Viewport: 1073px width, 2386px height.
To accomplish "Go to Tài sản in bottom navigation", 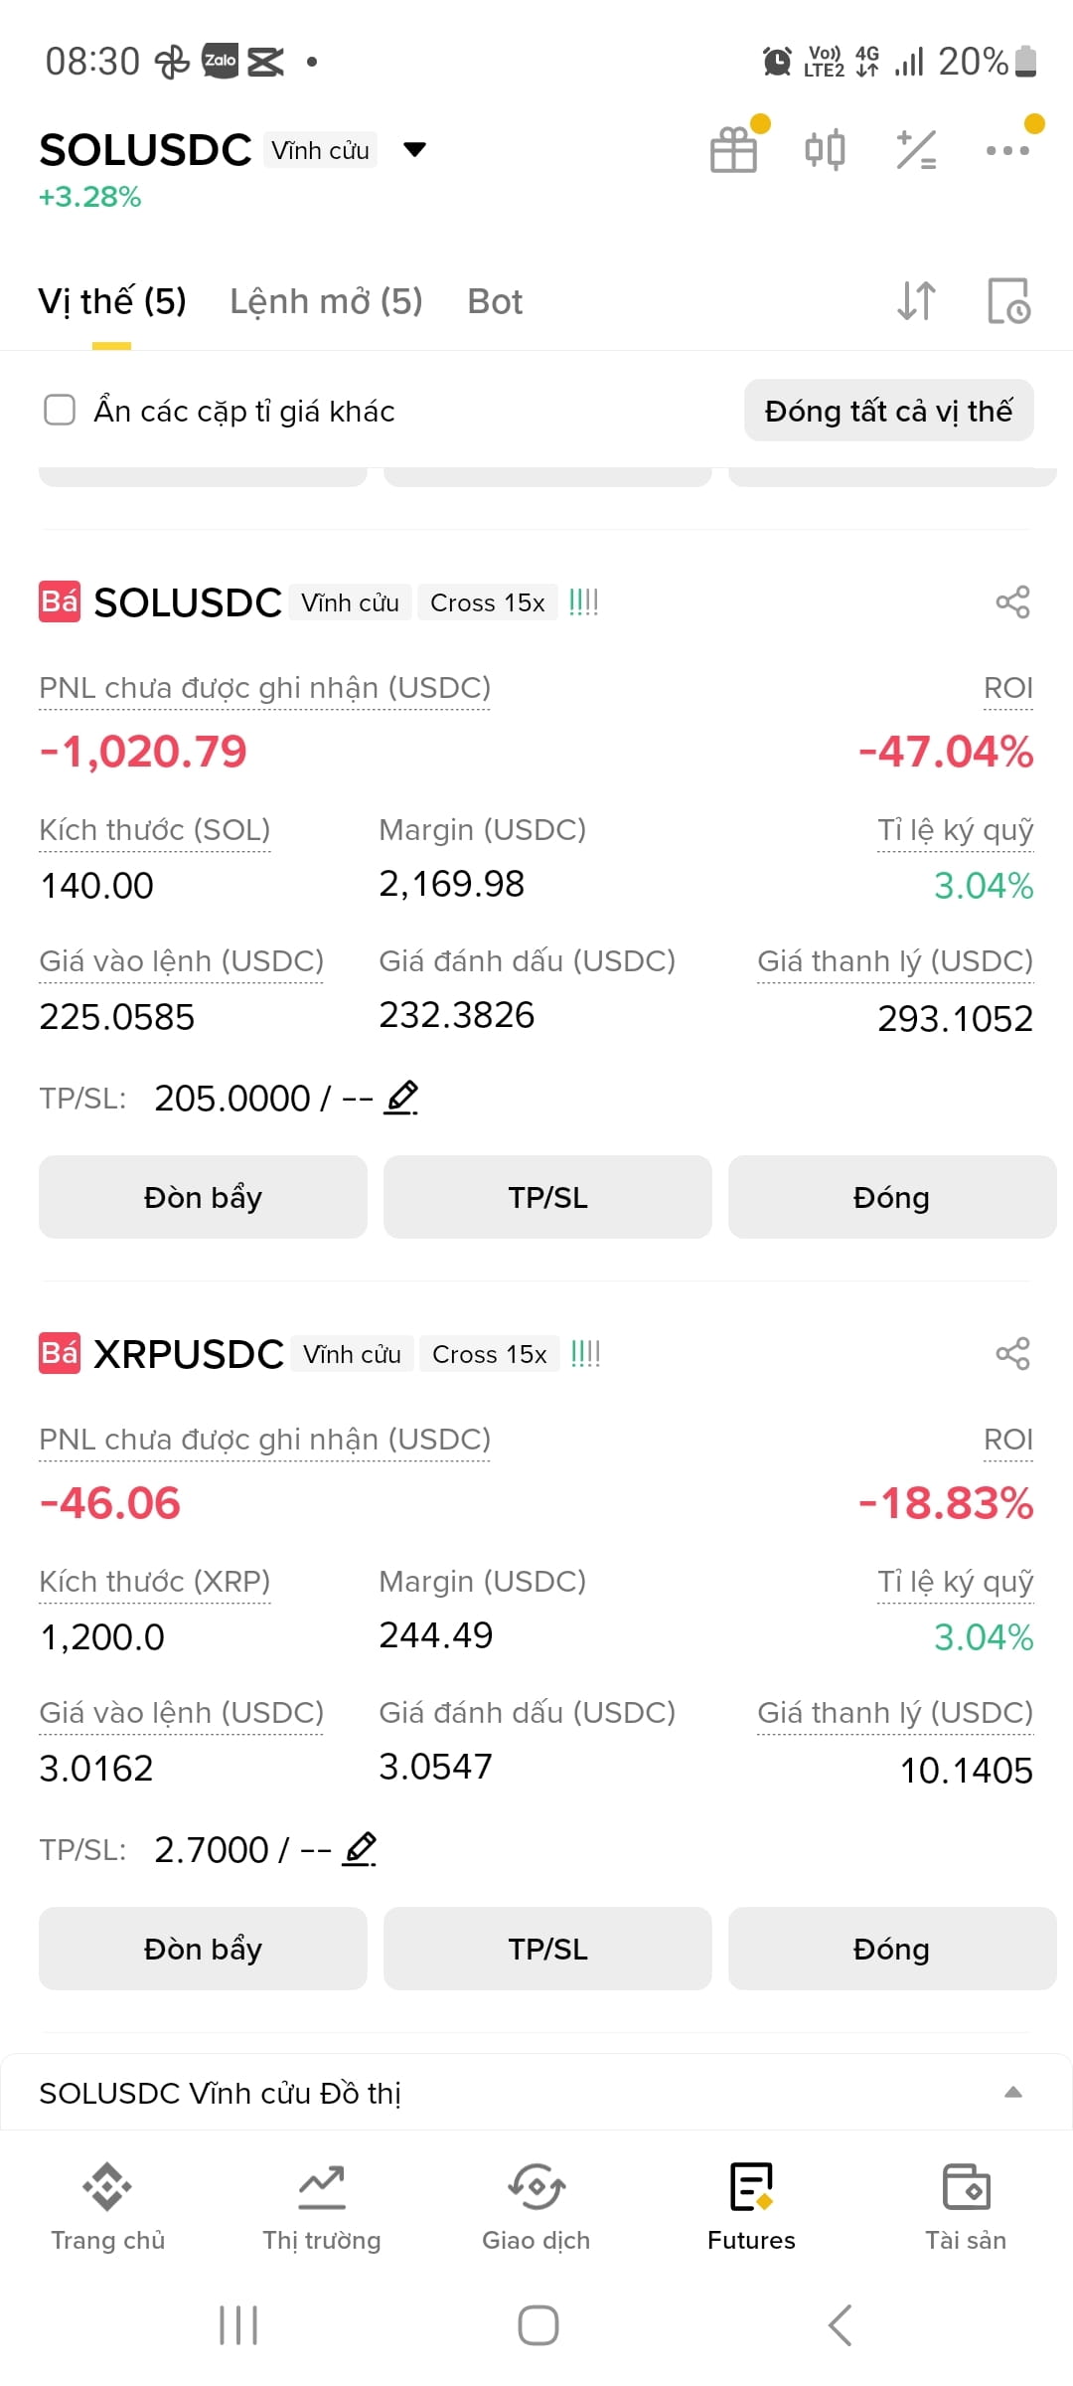I will click(x=966, y=2207).
